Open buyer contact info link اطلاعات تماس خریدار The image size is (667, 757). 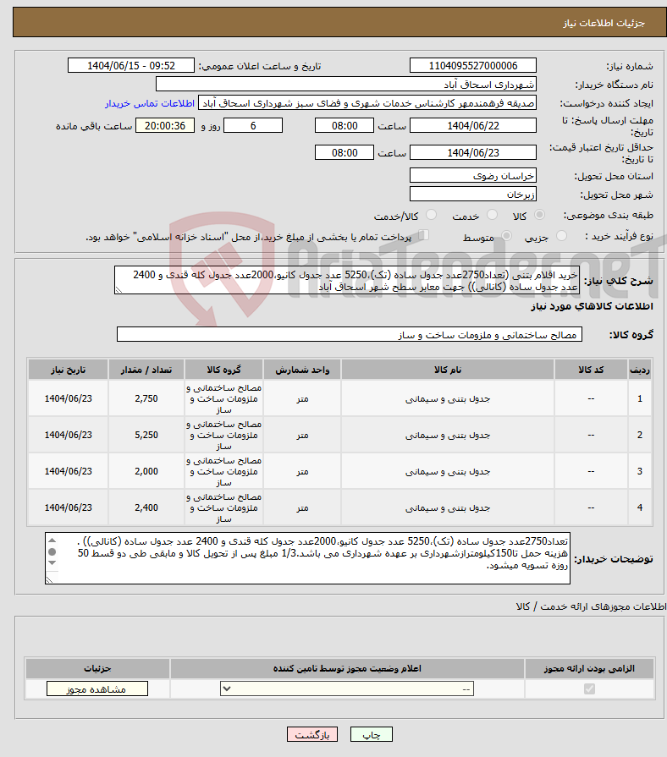click(x=150, y=103)
